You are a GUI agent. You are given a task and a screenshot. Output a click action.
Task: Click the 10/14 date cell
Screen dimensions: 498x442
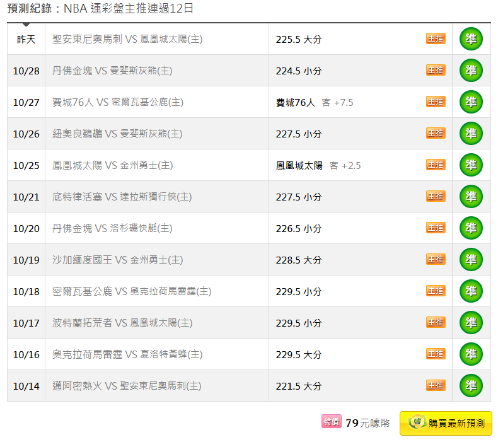pyautogui.click(x=26, y=386)
